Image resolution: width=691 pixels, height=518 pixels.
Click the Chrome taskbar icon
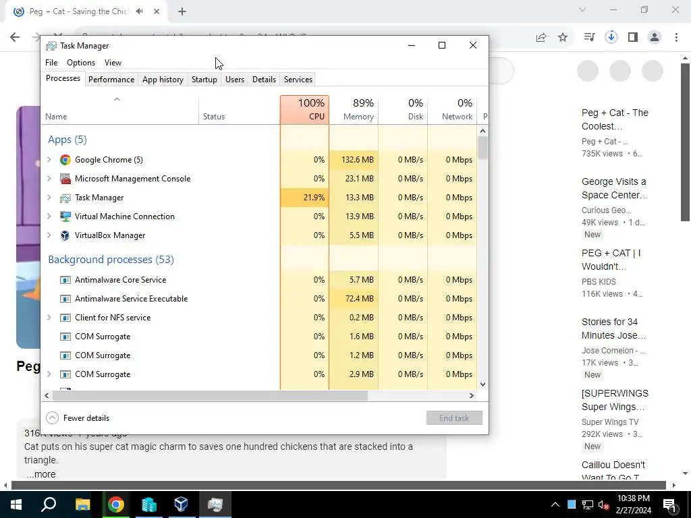[x=115, y=505]
